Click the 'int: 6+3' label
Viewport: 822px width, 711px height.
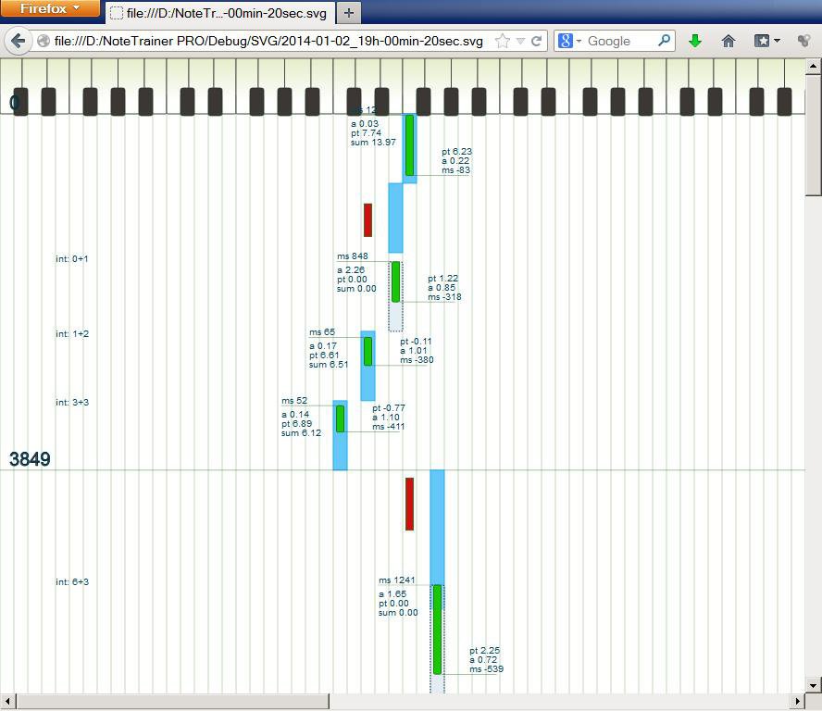coord(72,582)
